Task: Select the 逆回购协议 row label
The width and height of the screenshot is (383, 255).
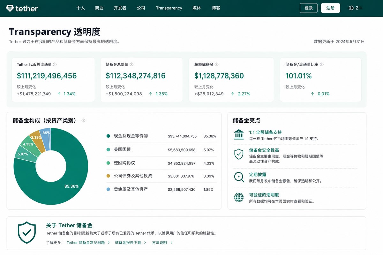Action: pyautogui.click(x=124, y=163)
